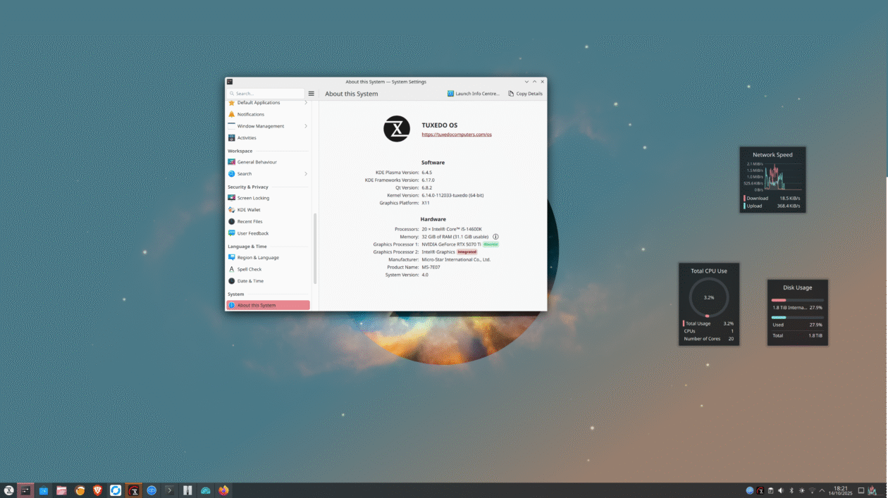Open Brave browser from the taskbar
The image size is (888, 498).
click(98, 490)
